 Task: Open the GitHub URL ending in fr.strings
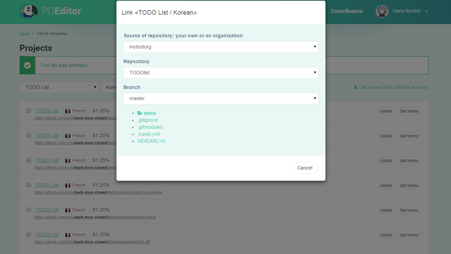pyautogui.click(x=95, y=217)
